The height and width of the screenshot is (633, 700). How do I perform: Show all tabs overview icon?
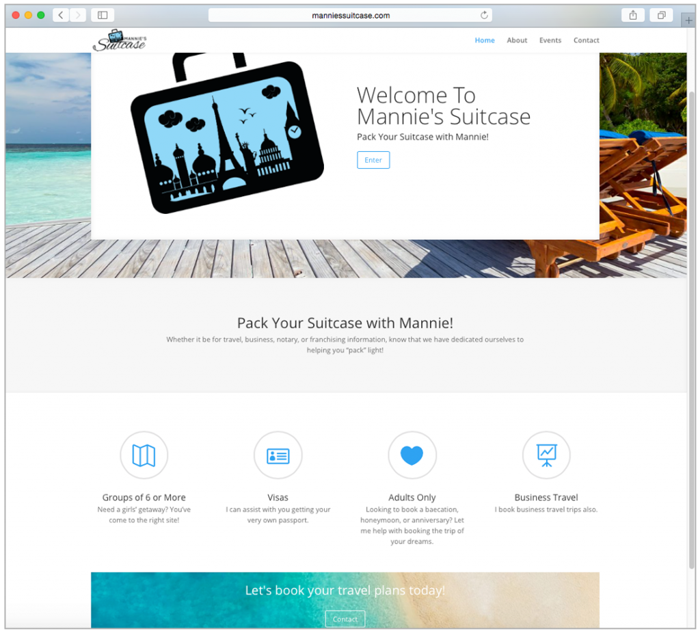point(661,15)
